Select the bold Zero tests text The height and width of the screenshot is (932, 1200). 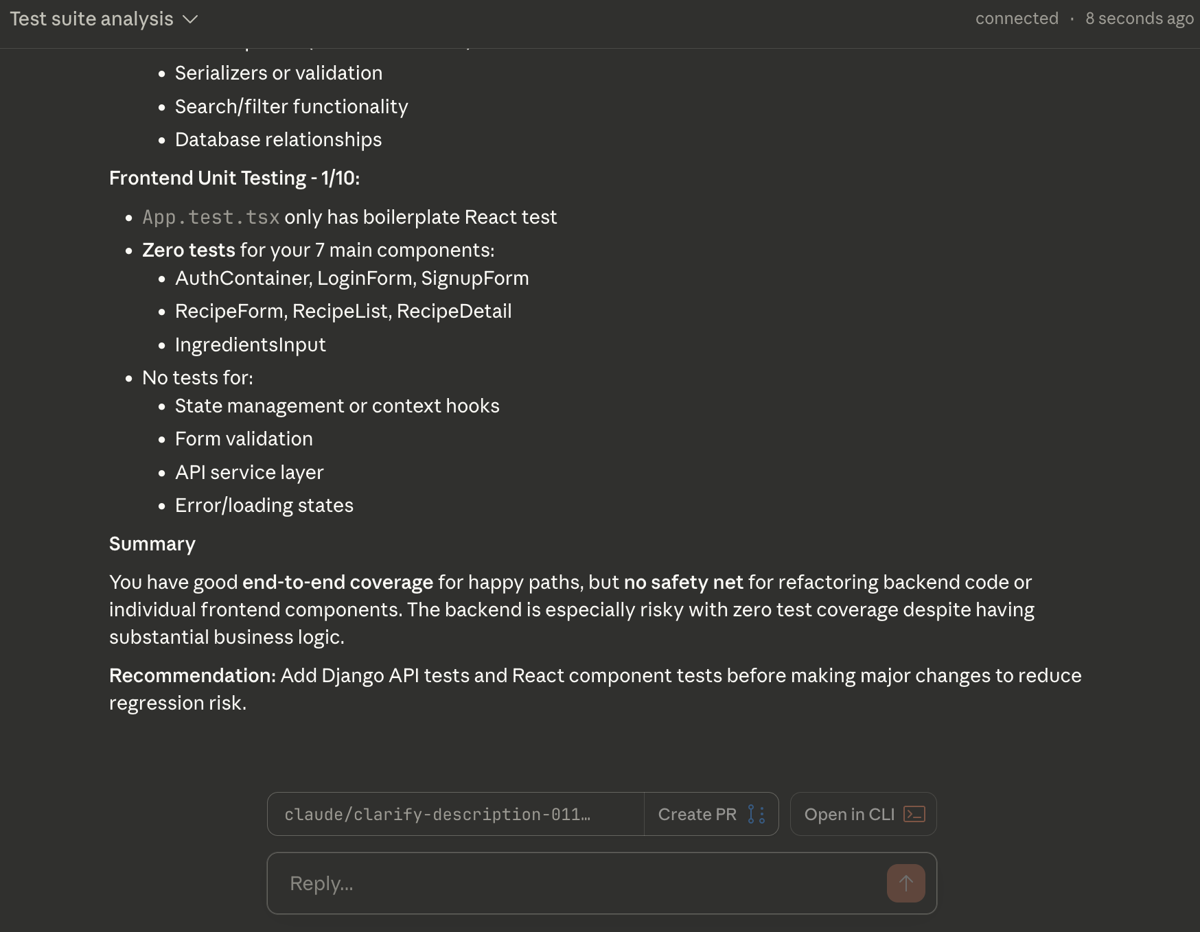click(x=187, y=250)
